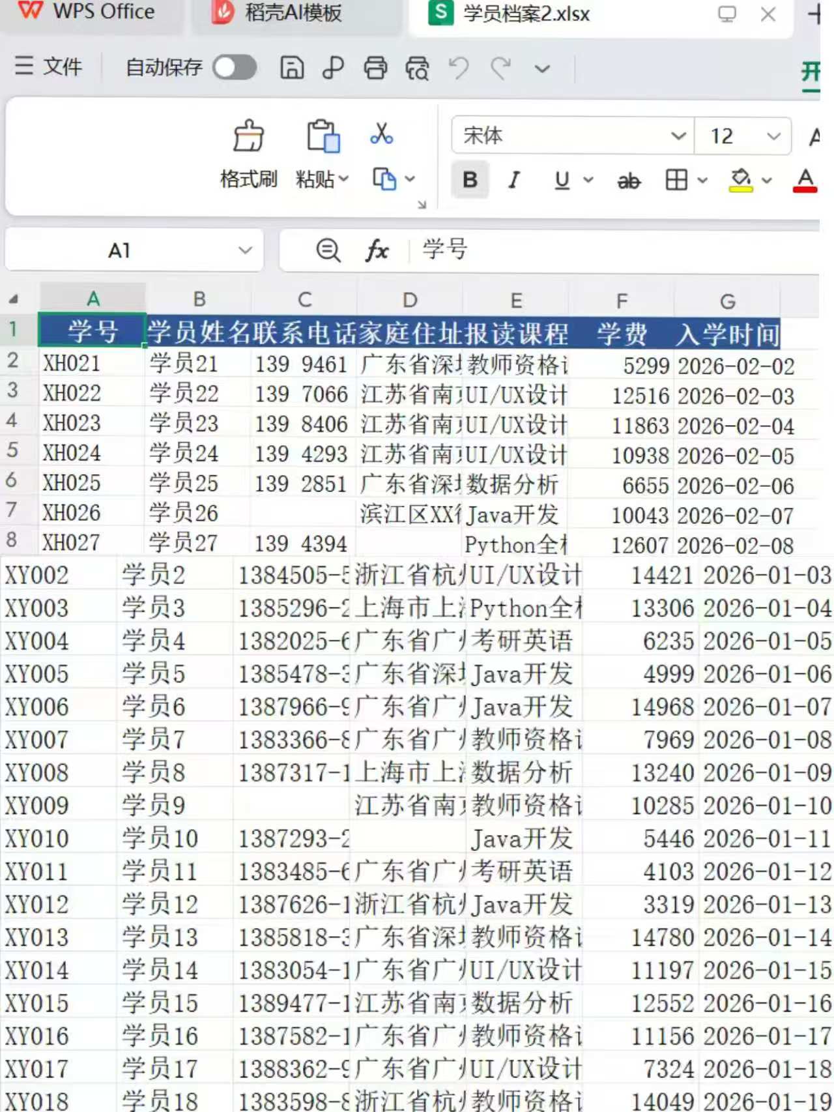
Task: Close the 学员档案2.xlsx tab
Action: point(768,14)
